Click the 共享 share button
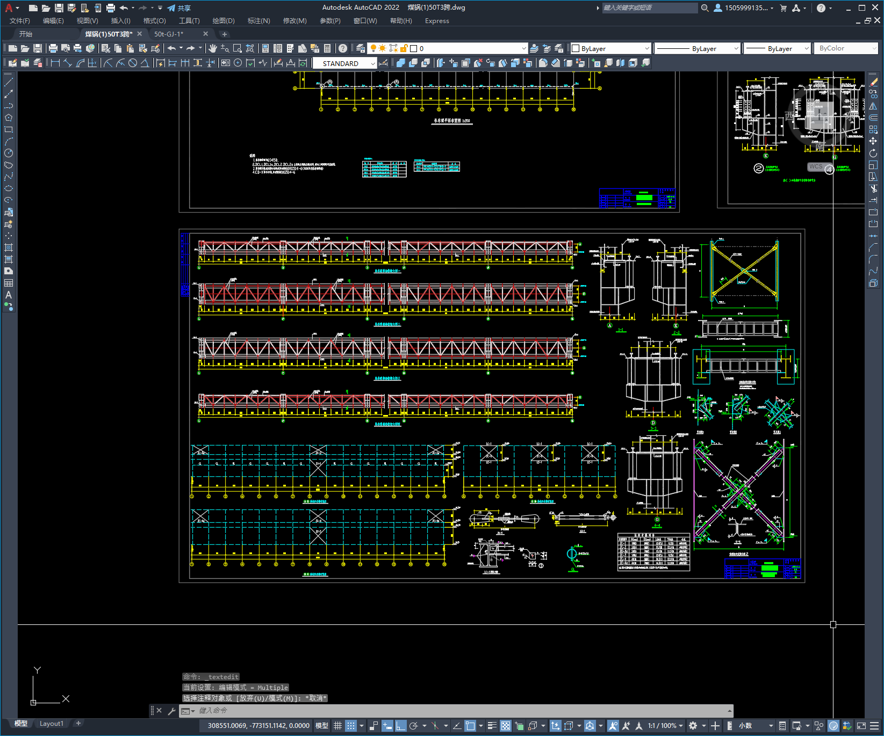 (x=179, y=8)
